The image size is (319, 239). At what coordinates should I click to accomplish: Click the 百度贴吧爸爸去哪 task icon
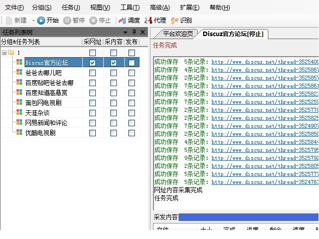coord(20,82)
